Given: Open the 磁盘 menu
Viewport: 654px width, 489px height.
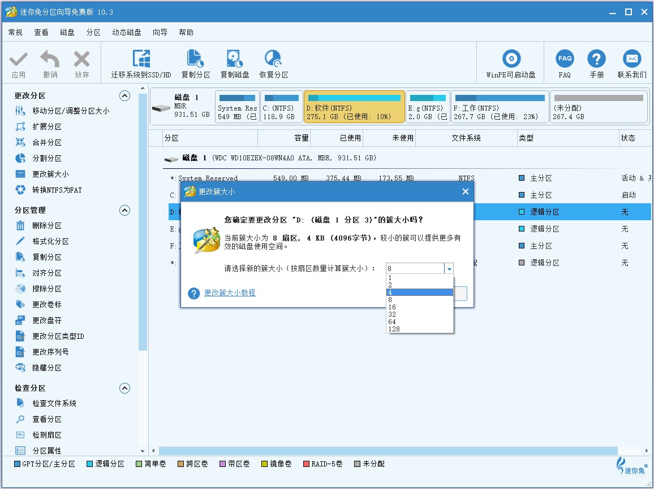Looking at the screenshot, I should (67, 32).
